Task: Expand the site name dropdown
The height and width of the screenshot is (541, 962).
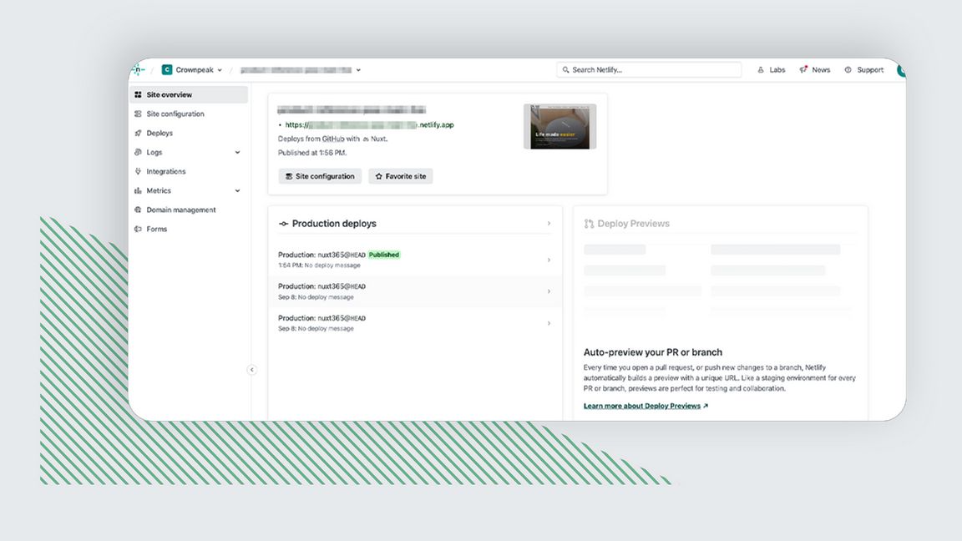Action: click(358, 70)
